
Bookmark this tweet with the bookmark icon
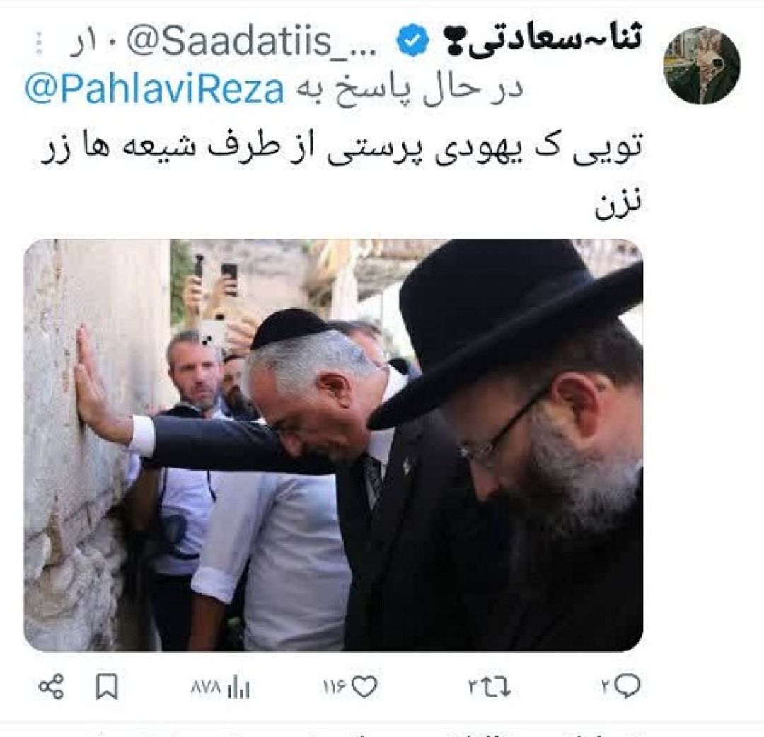[x=107, y=687]
